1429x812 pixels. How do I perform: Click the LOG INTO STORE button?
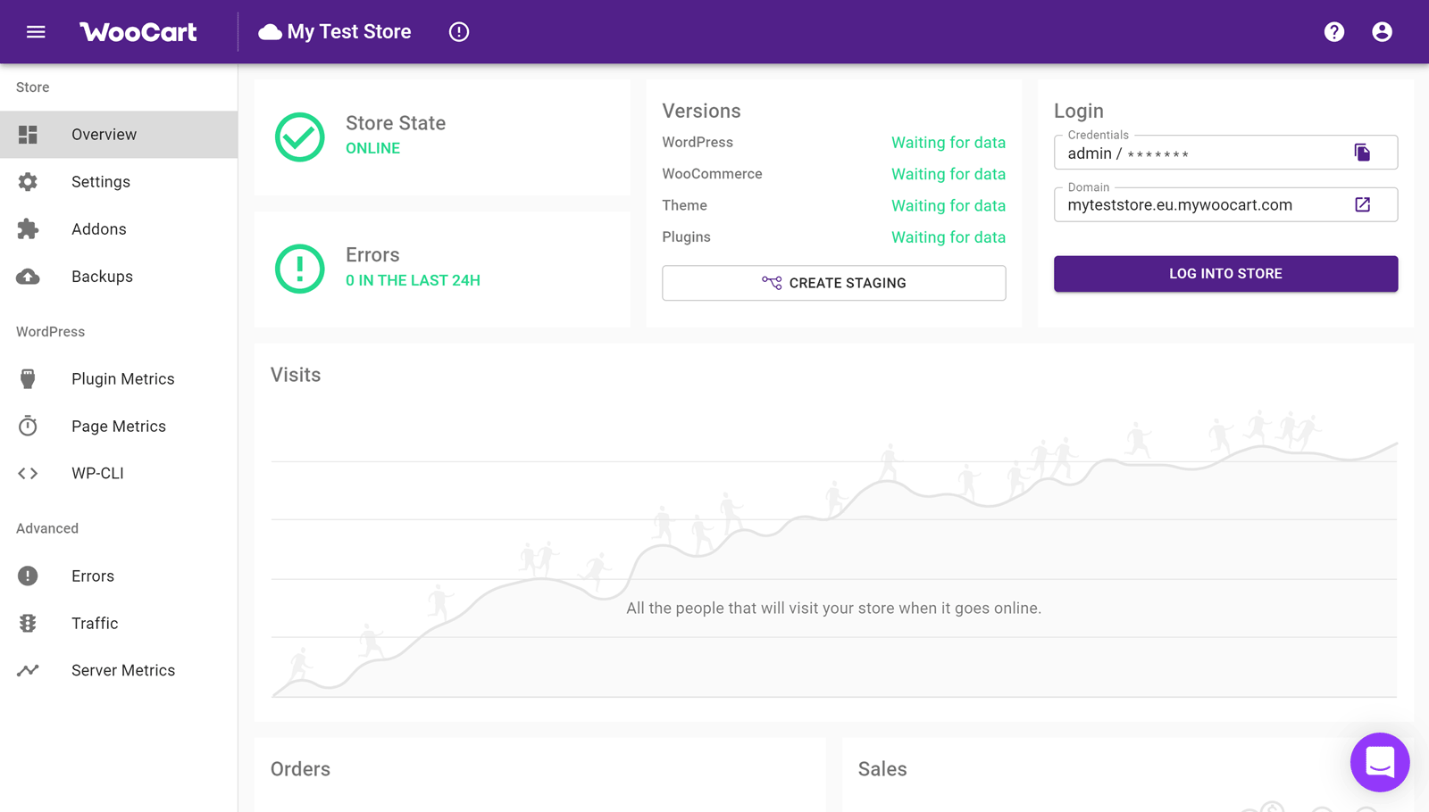(x=1225, y=274)
